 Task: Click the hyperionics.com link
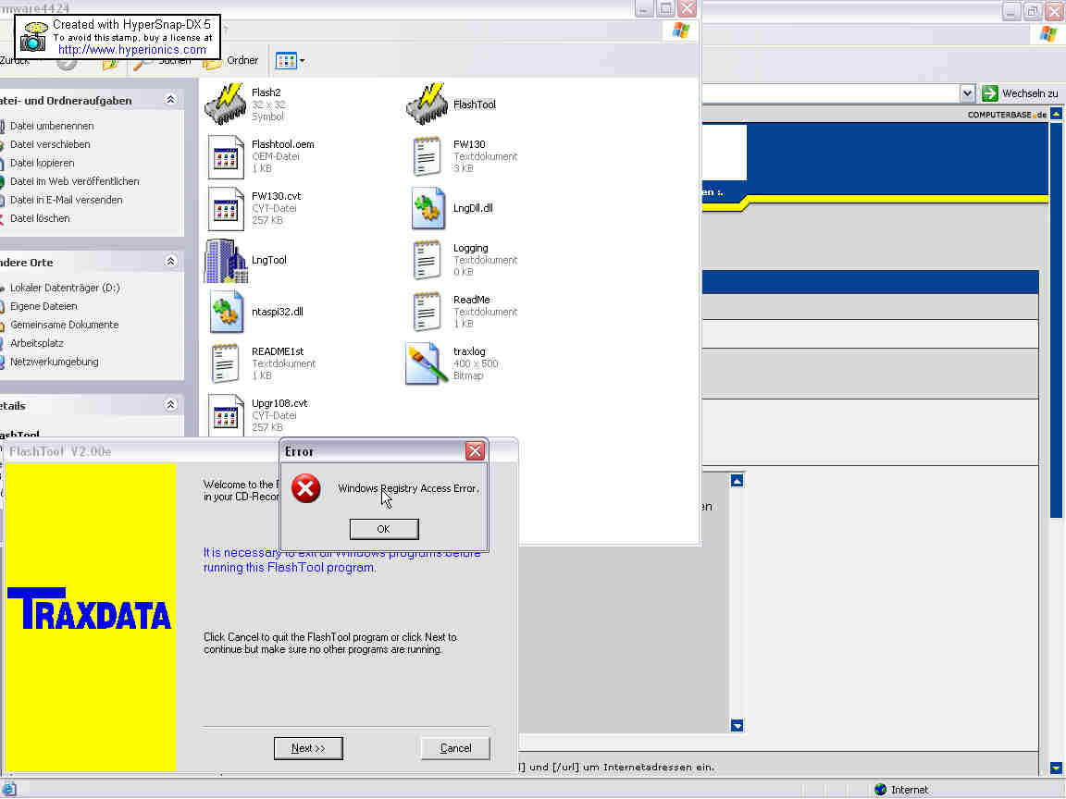pyautogui.click(x=132, y=50)
